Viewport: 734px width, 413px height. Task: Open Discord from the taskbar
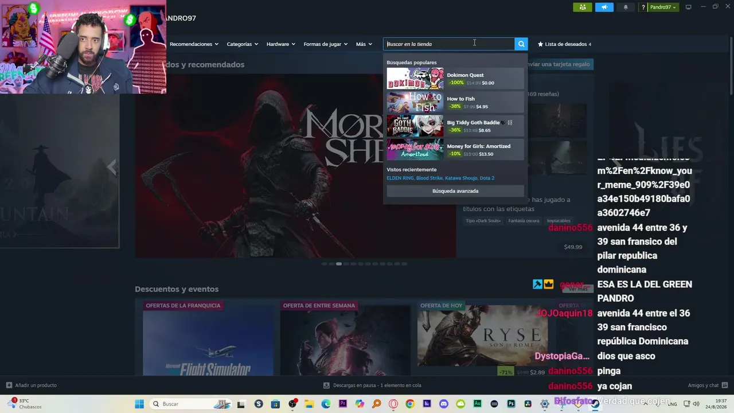point(443,404)
